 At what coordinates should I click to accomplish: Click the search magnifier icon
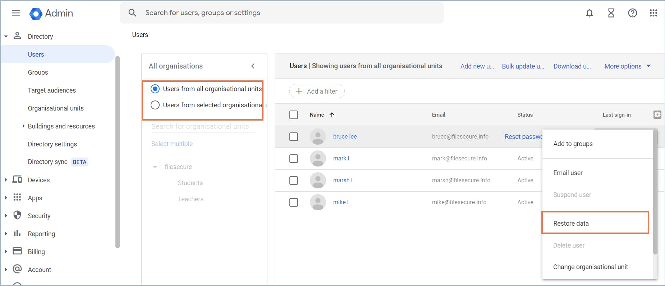132,13
